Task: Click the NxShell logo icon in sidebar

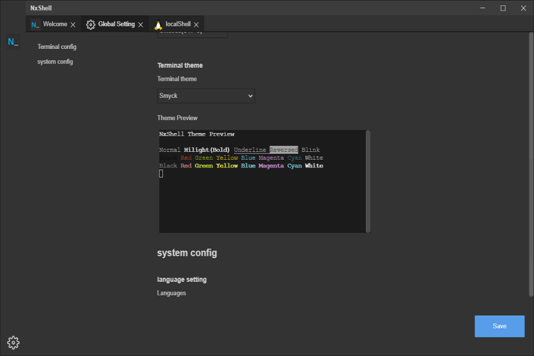Action: point(13,42)
